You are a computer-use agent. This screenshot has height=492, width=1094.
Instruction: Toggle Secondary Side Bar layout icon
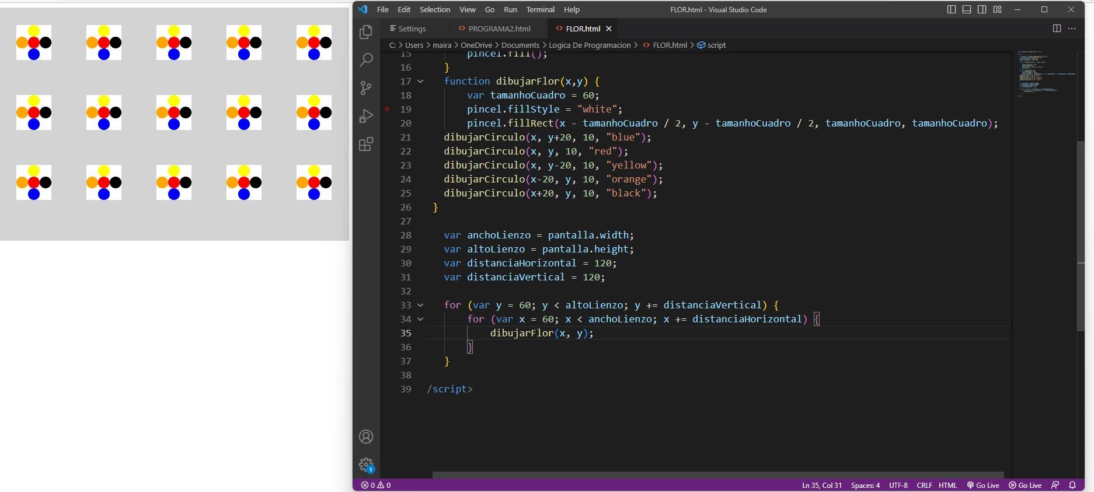pyautogui.click(x=982, y=9)
